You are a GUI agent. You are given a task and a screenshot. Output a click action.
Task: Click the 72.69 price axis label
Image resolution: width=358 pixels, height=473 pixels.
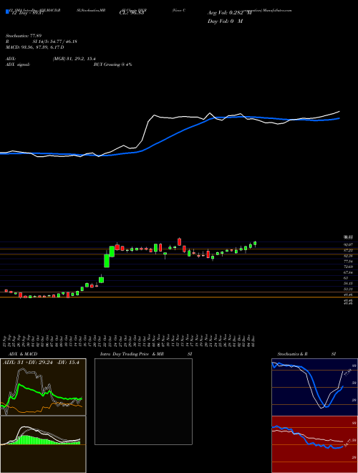[349, 267]
